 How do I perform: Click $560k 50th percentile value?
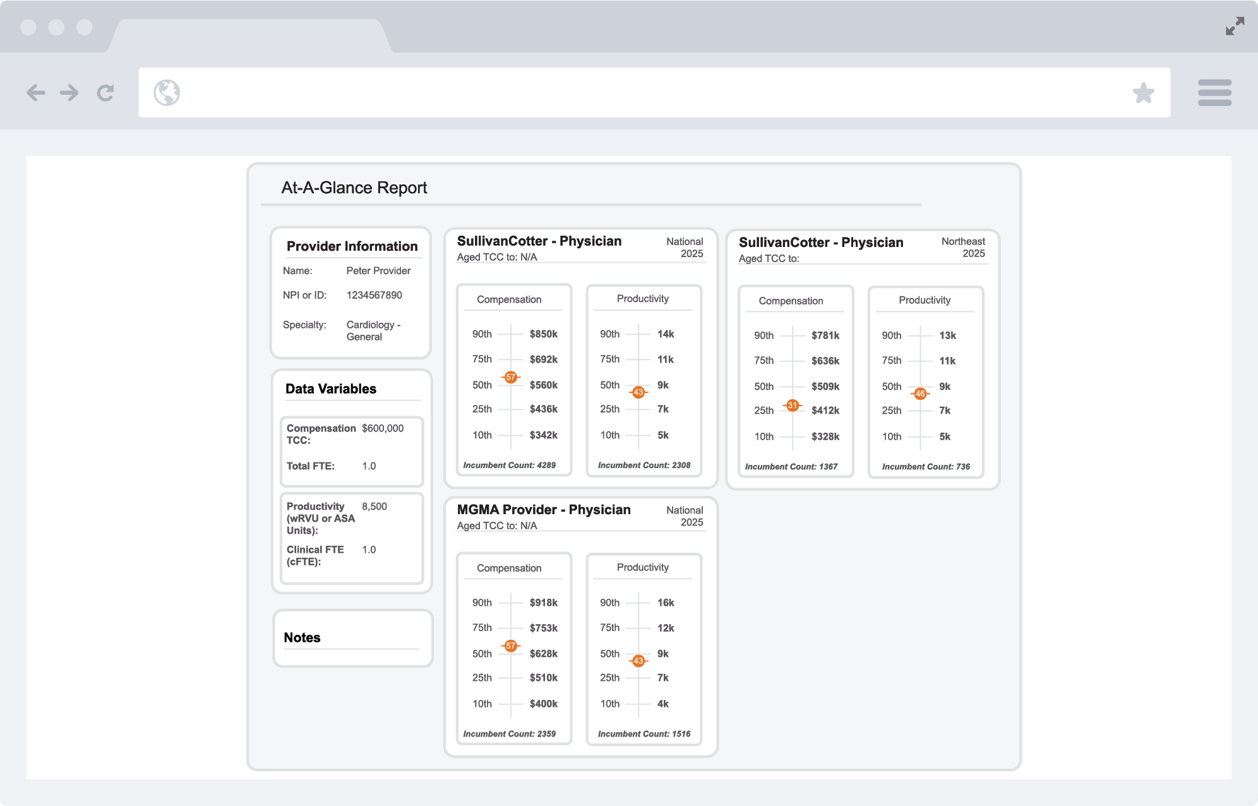click(543, 385)
